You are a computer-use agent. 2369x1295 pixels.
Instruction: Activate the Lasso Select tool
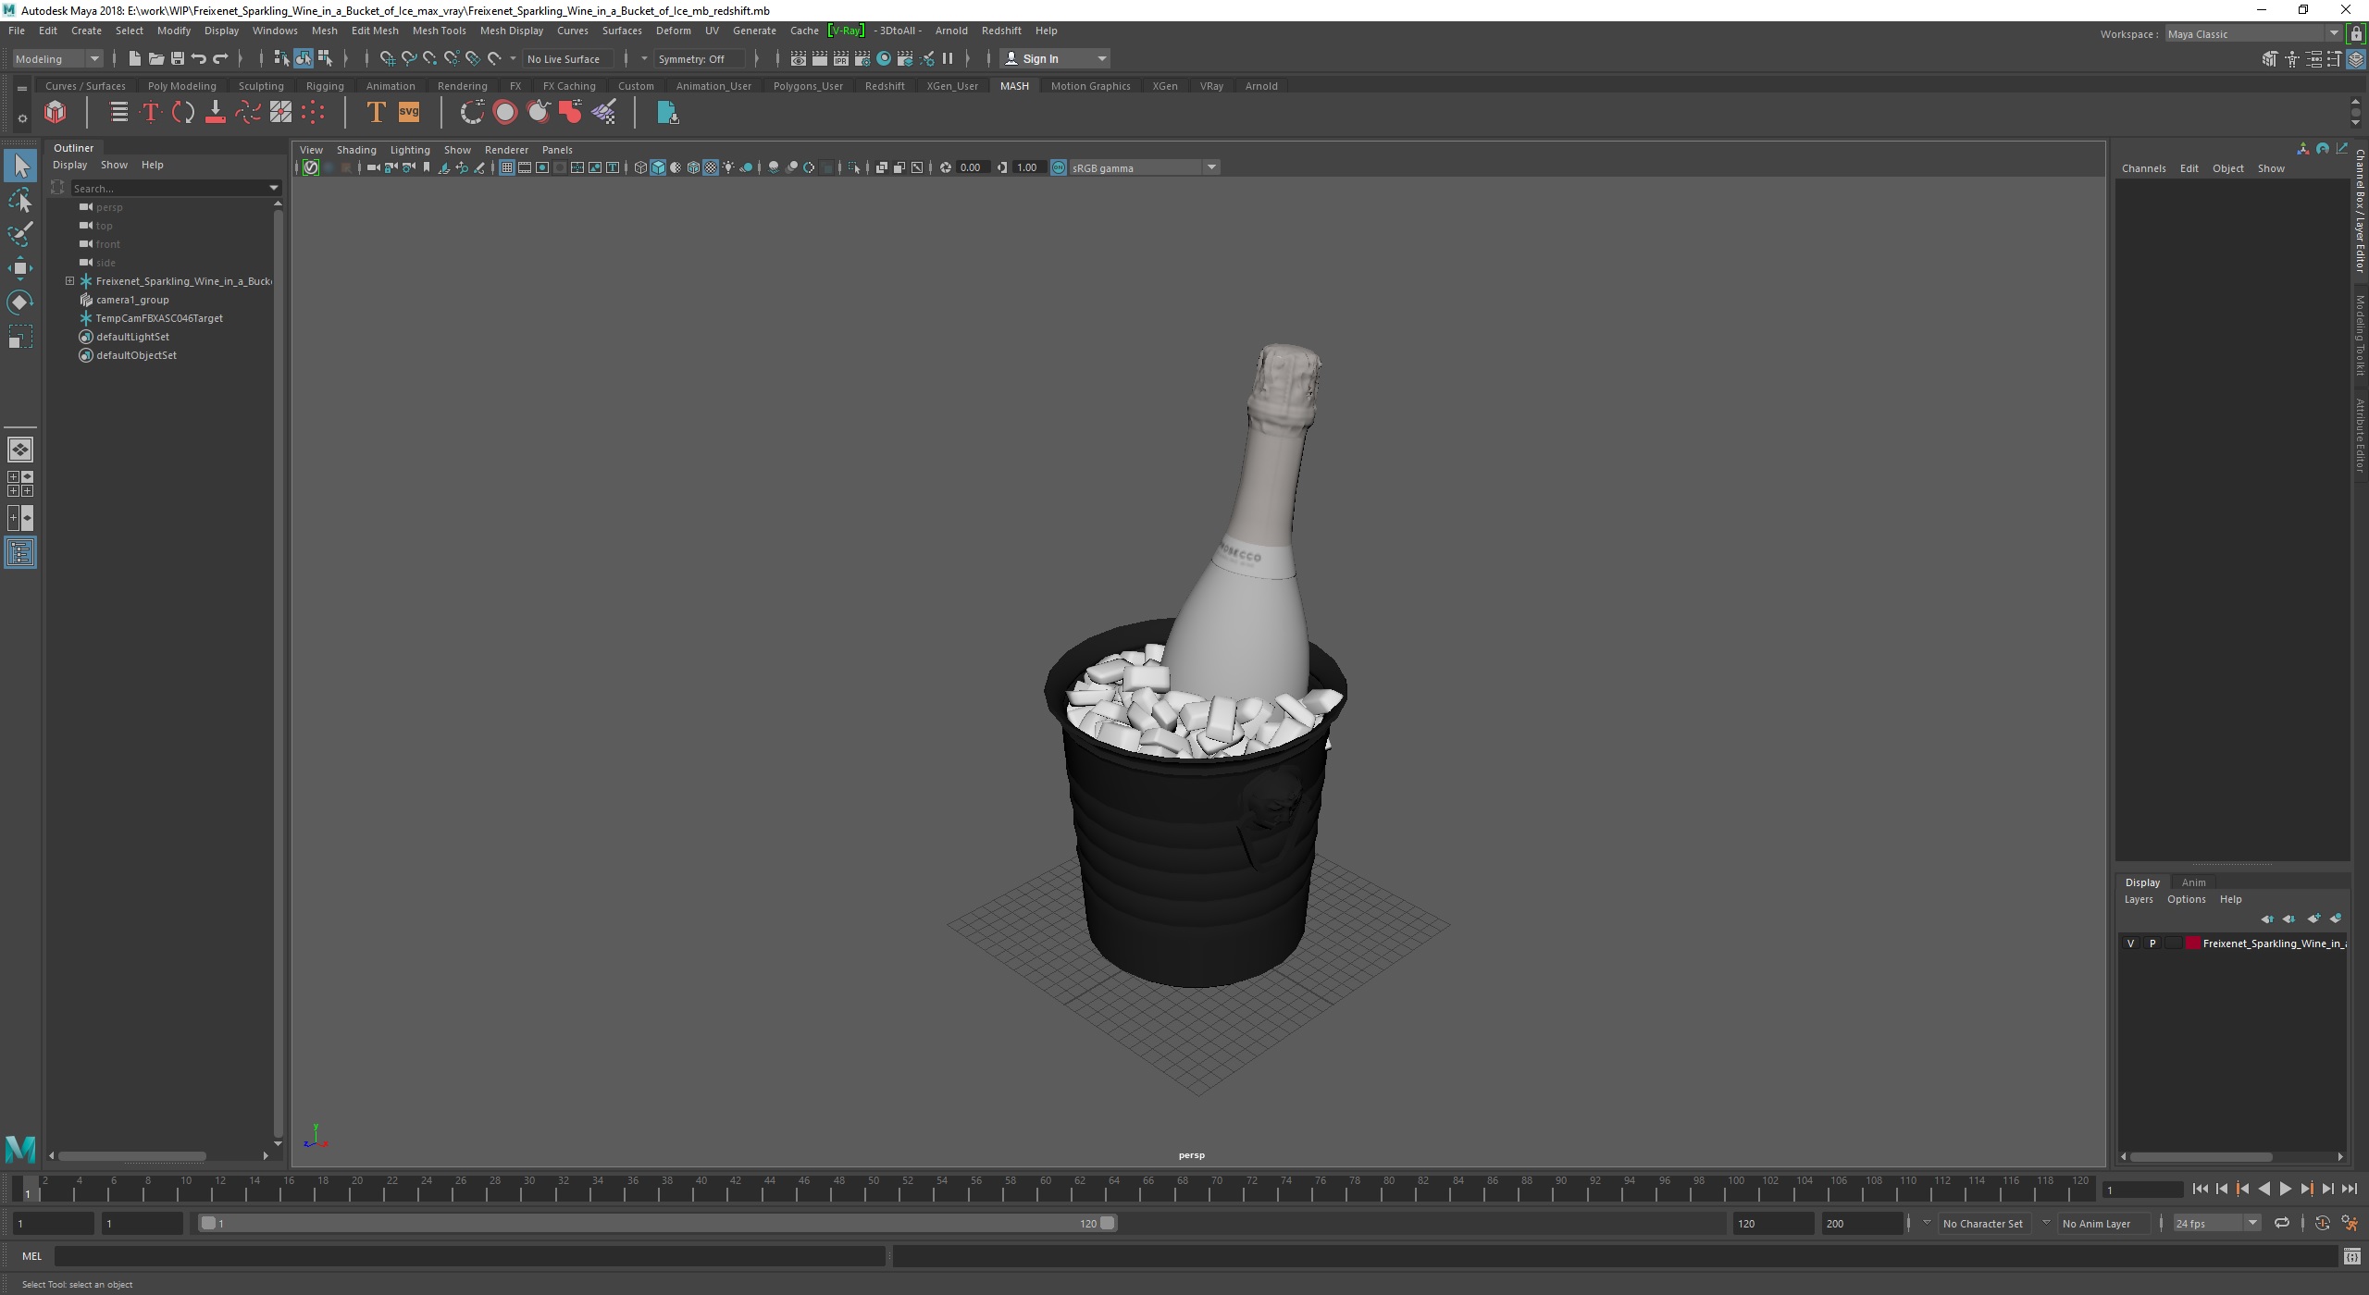(20, 200)
